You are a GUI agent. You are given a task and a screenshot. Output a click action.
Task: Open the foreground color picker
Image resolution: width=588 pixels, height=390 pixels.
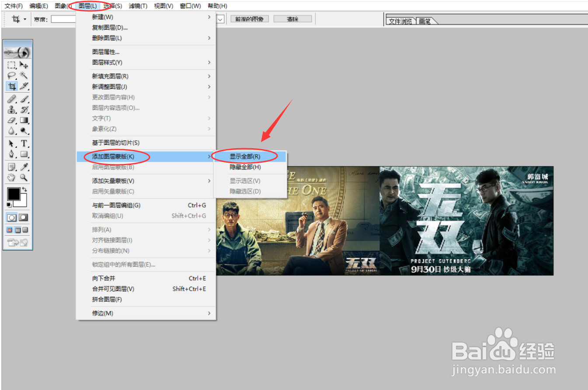coord(13,194)
